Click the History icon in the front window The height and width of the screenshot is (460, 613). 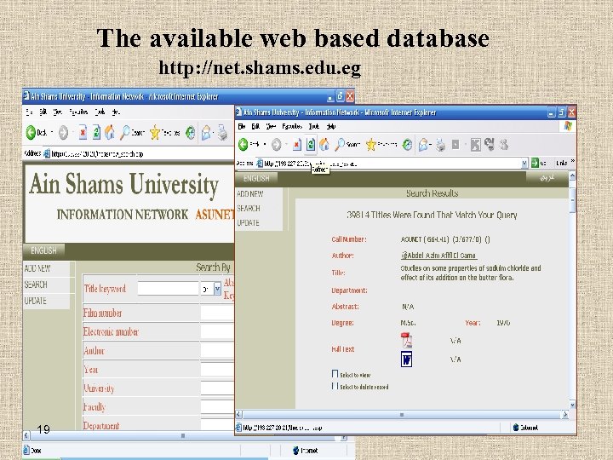407,145
